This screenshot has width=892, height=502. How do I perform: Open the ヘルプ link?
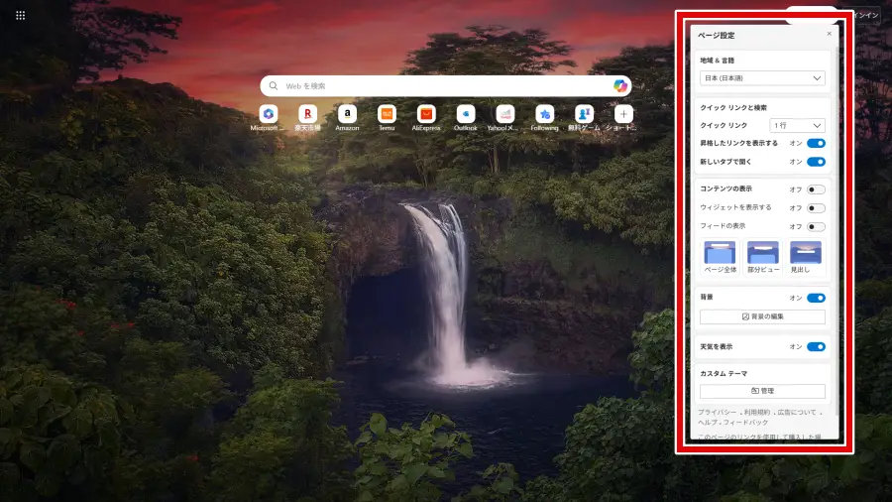pos(707,423)
